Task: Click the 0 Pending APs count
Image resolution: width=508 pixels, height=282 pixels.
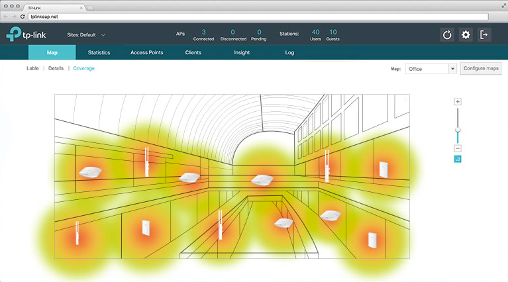Action: point(259,35)
